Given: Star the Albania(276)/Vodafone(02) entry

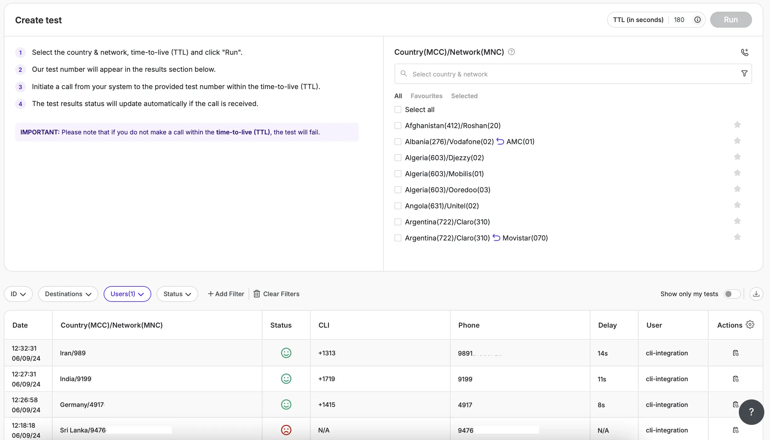Looking at the screenshot, I should (737, 141).
